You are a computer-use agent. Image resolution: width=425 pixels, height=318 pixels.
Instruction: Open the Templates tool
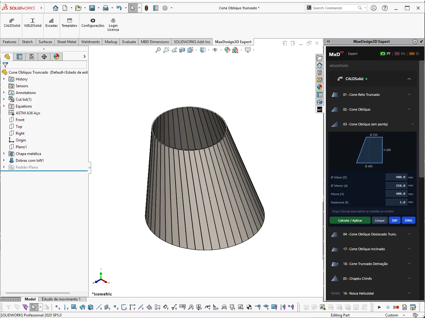[69, 23]
